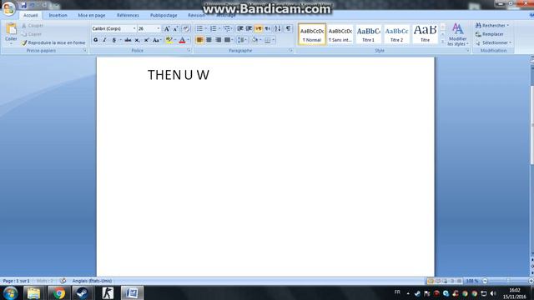Toggle bold formatting
The height and width of the screenshot is (300, 534).
coord(96,40)
